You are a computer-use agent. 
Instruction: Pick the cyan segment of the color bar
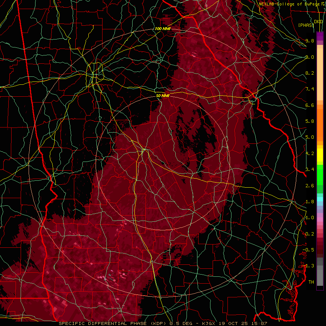coord(320,199)
